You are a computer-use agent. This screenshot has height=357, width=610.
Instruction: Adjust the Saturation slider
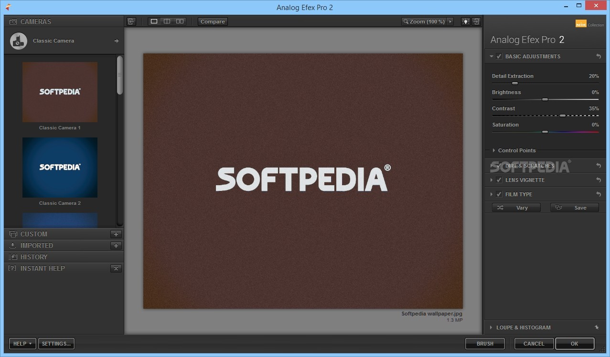[x=545, y=132]
